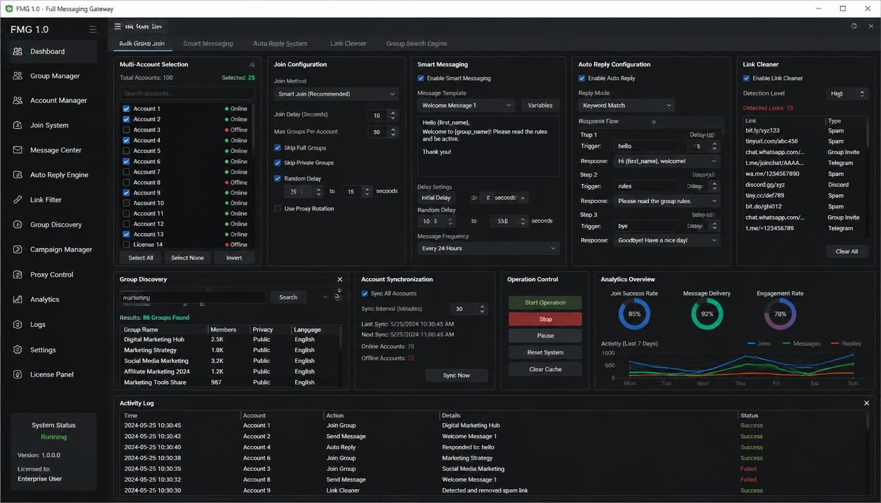
Task: Click the Search accounts input field
Action: coord(187,93)
